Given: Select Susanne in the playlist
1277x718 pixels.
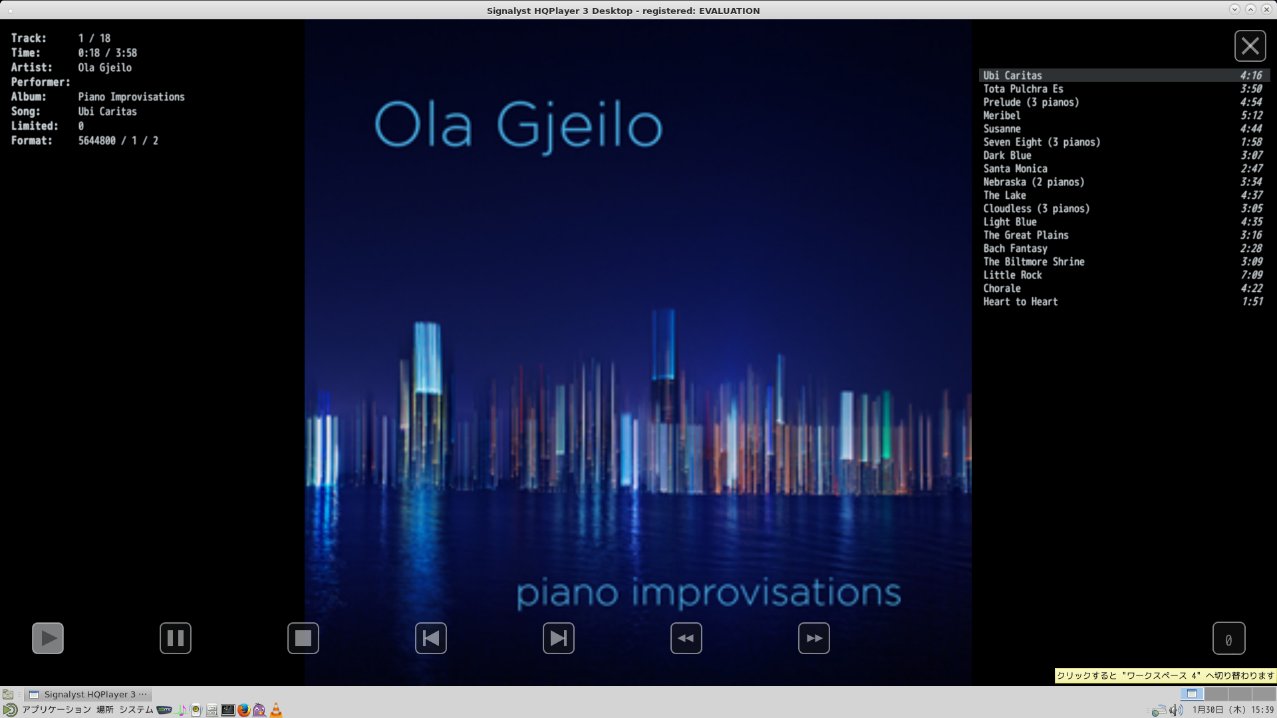Looking at the screenshot, I should coord(1124,128).
